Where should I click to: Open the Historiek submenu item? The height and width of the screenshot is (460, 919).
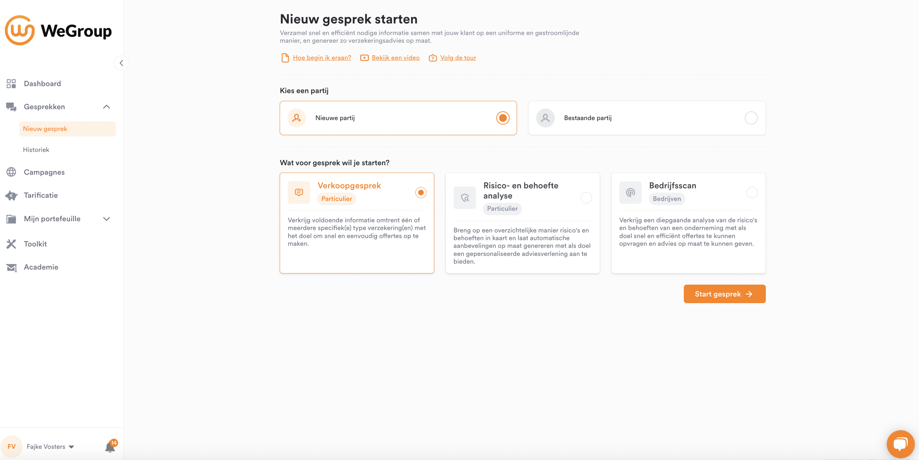tap(36, 149)
